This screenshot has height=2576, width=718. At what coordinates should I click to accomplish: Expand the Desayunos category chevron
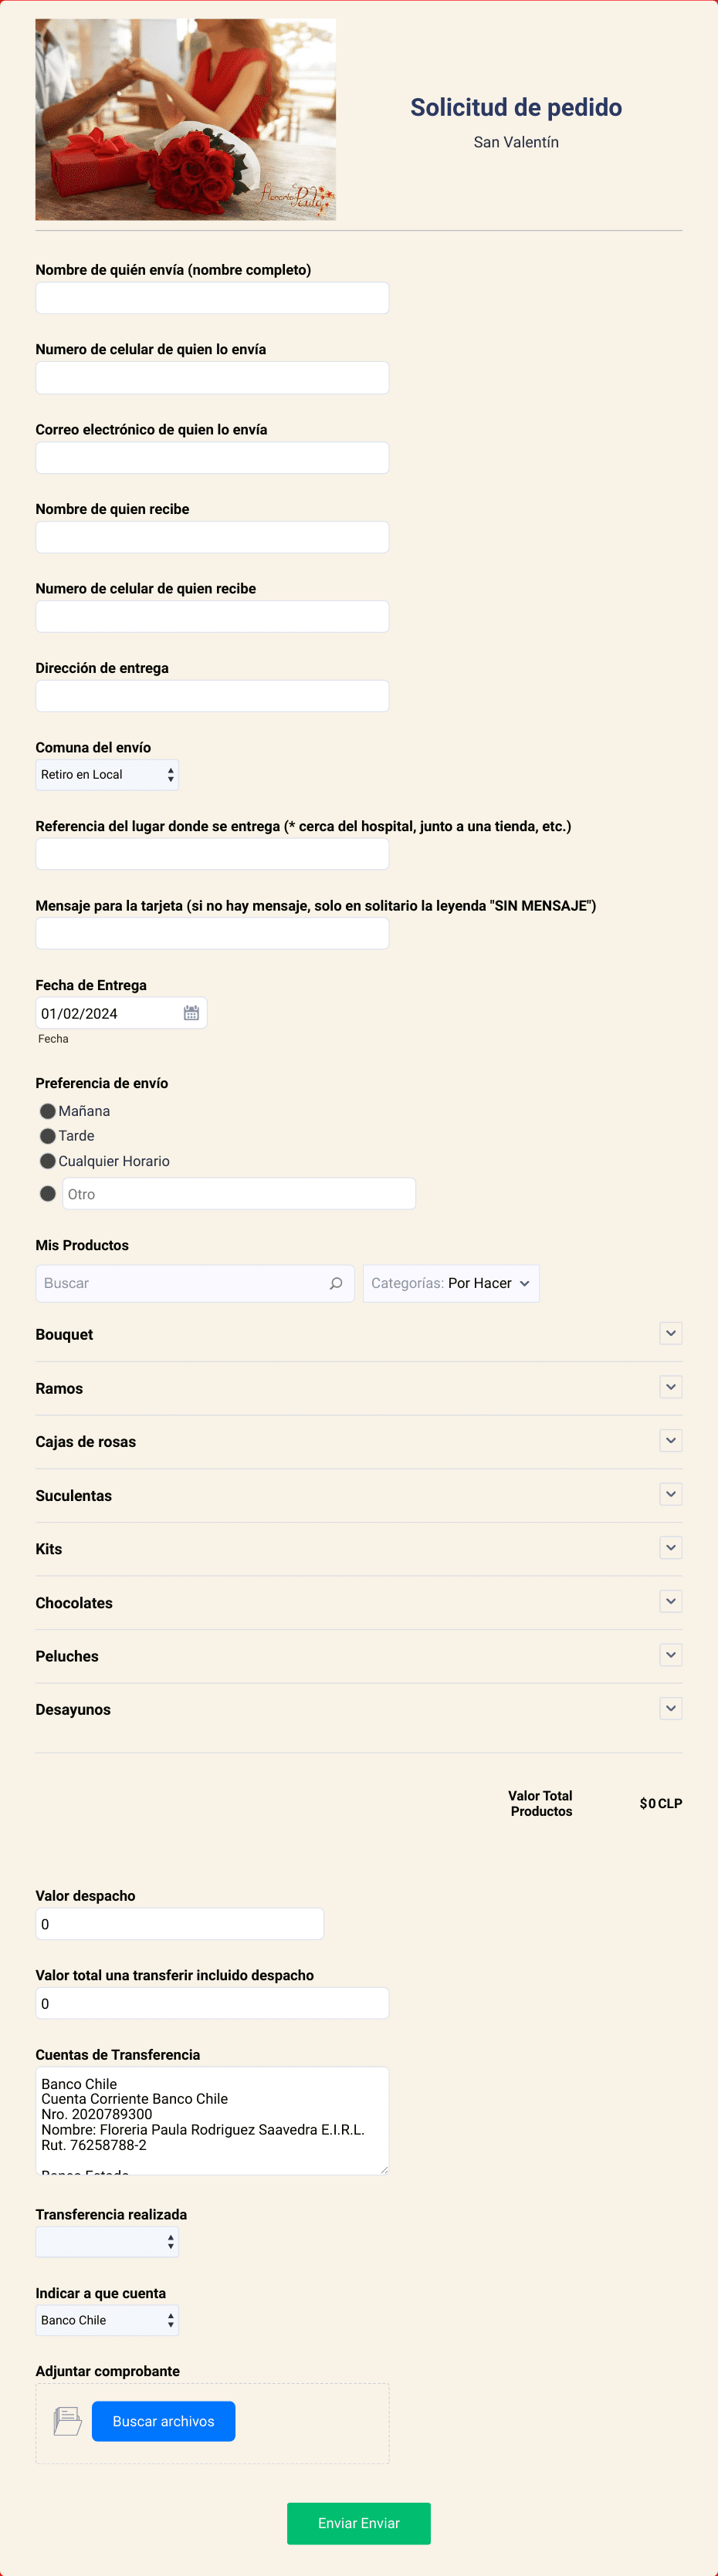pyautogui.click(x=671, y=1708)
